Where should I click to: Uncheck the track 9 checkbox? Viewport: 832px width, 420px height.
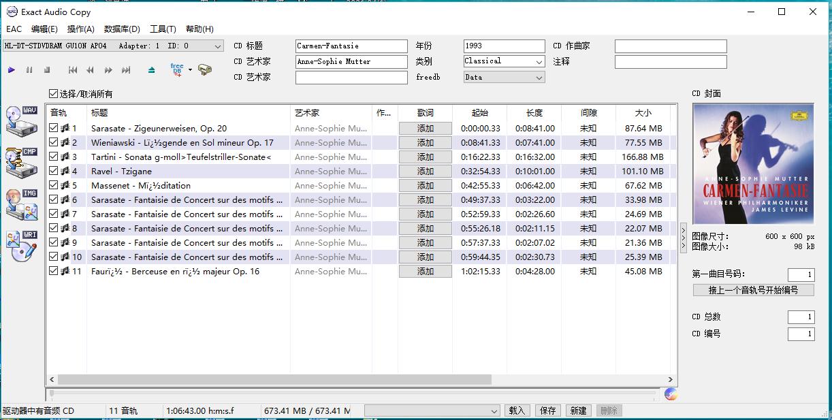click(54, 242)
